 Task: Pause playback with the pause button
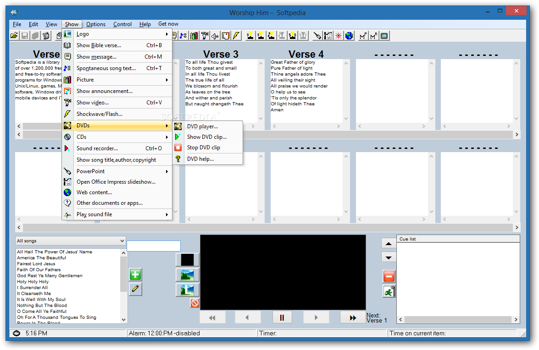[282, 317]
